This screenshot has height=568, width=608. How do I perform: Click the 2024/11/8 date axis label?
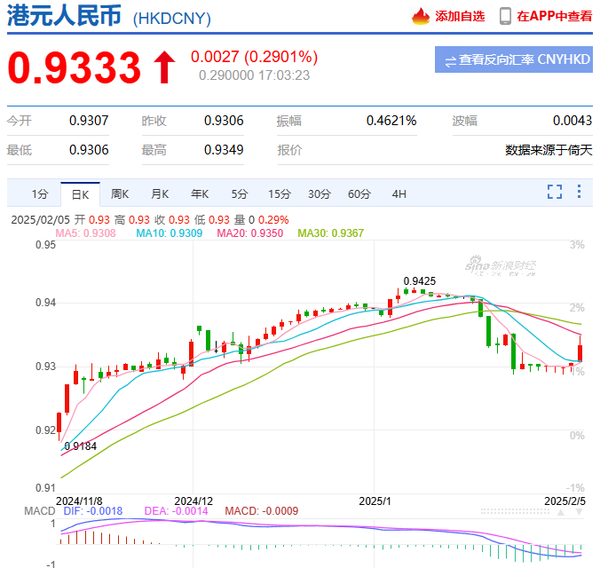point(79,501)
